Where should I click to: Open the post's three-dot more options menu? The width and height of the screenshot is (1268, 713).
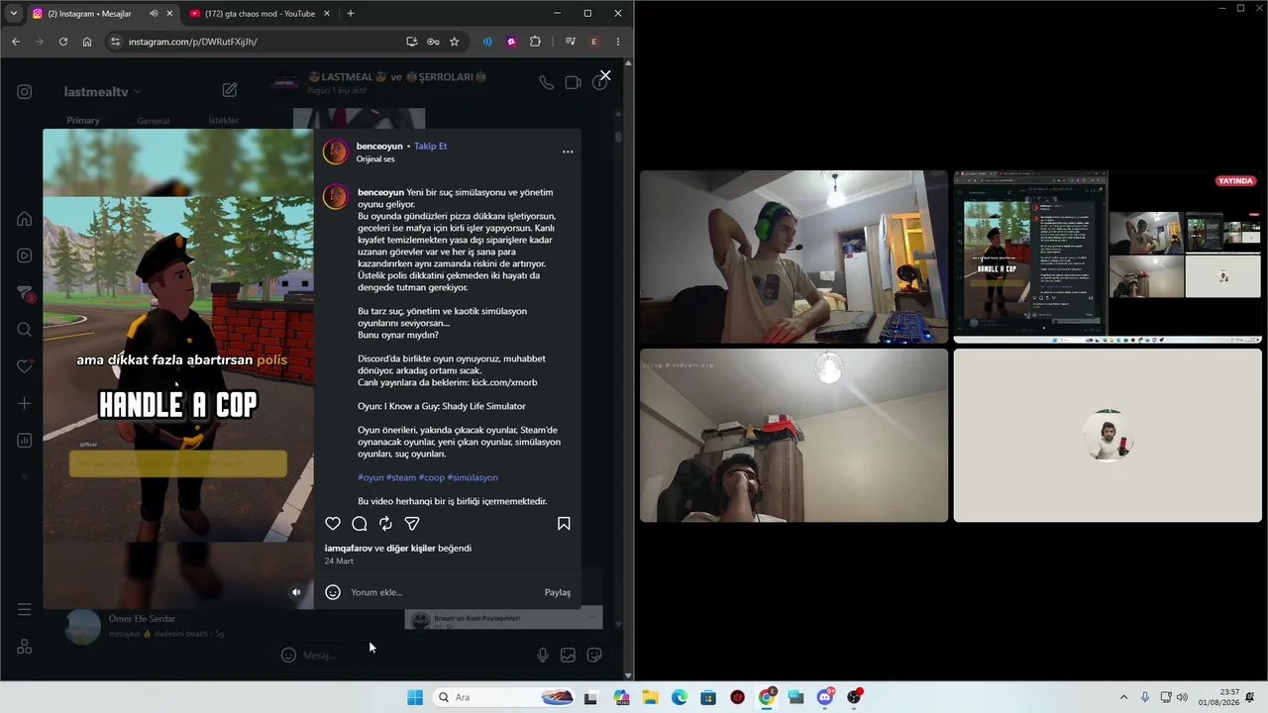click(568, 152)
